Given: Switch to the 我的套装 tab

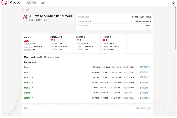Looking at the screenshot, I should click(x=31, y=3).
